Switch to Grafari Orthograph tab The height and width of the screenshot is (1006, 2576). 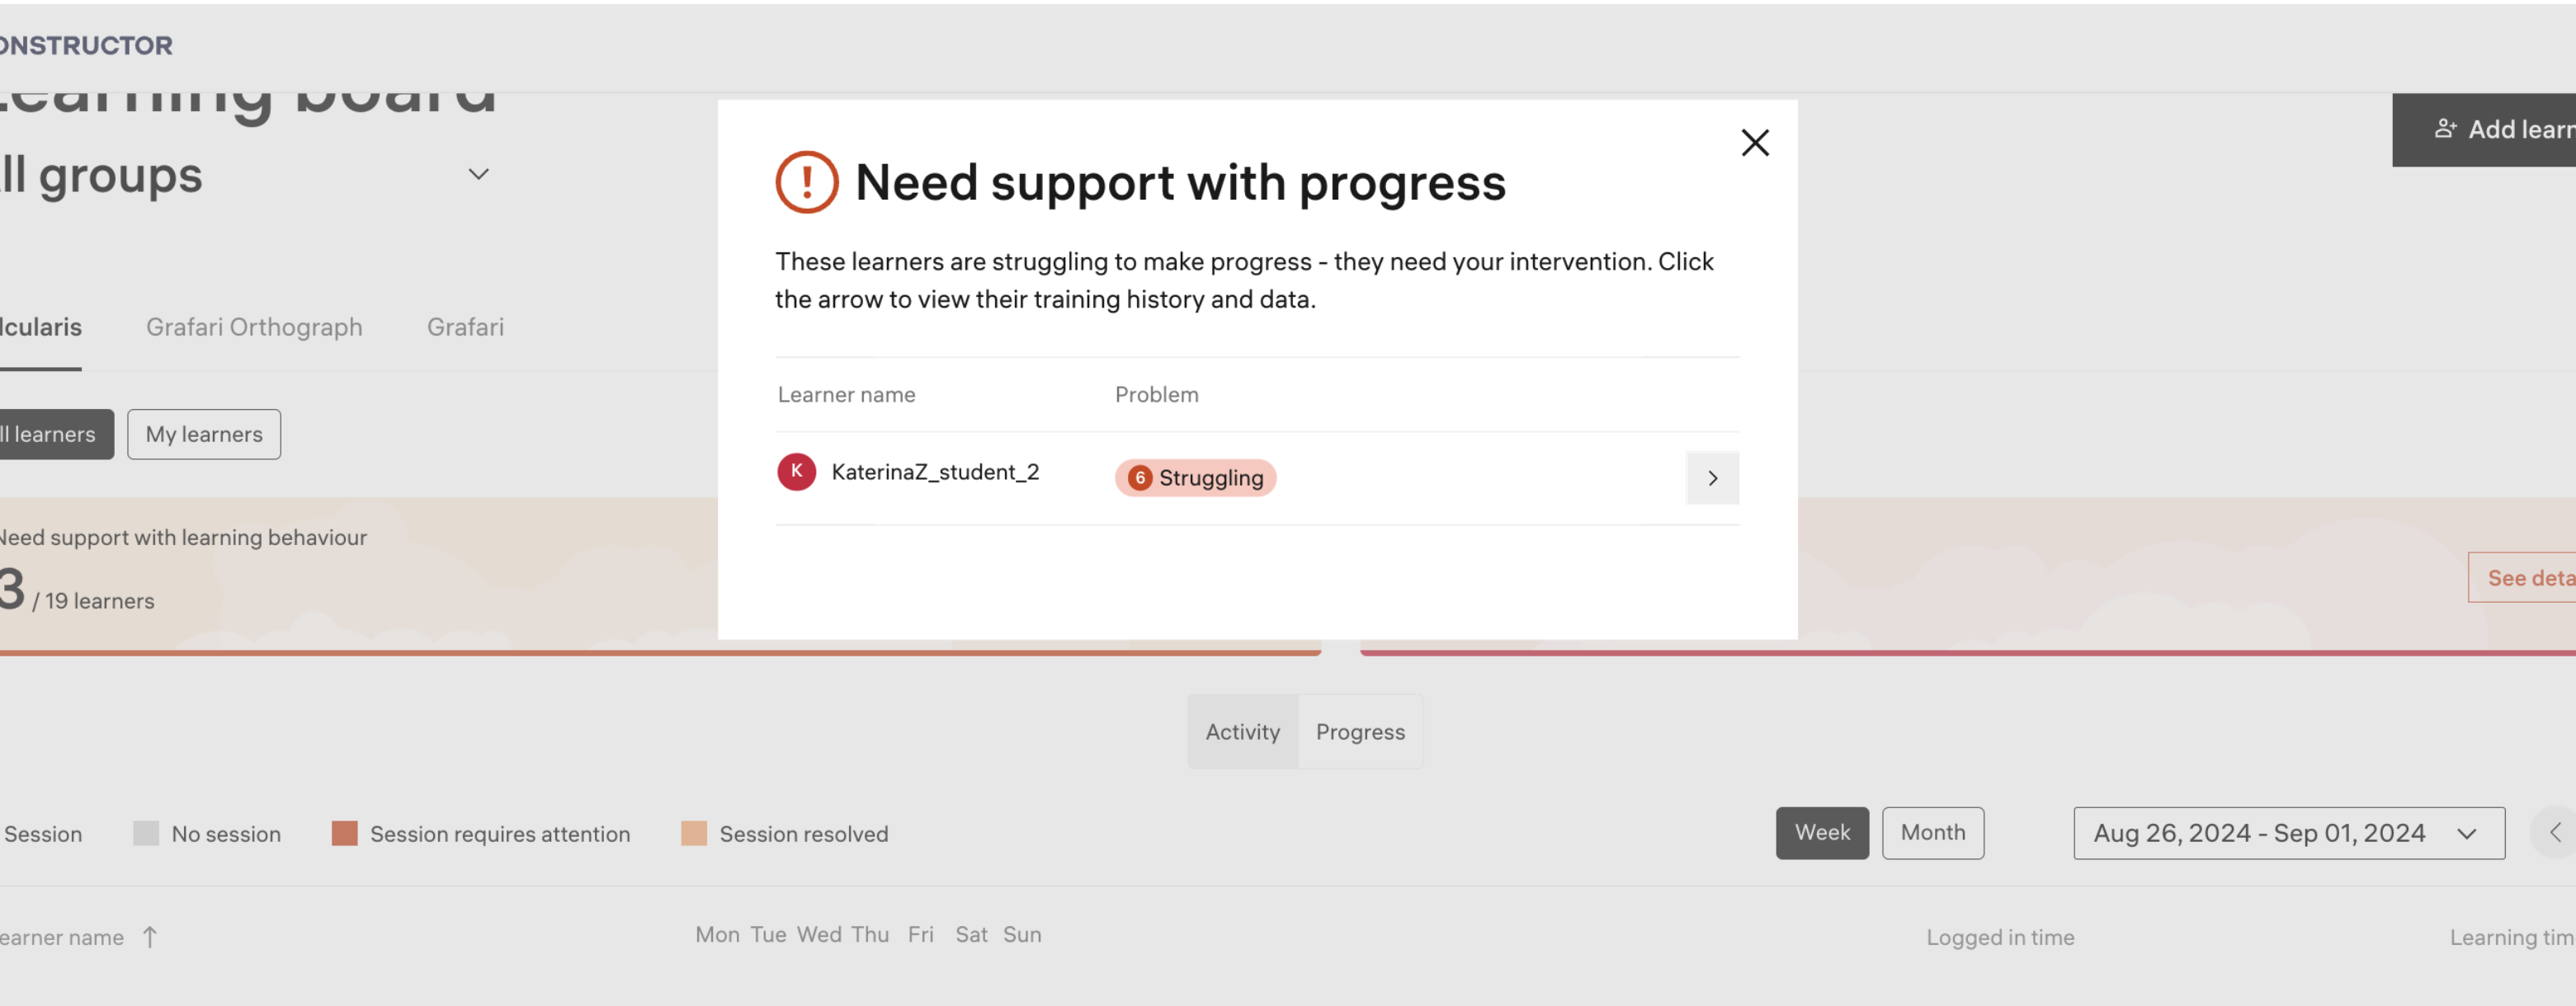[x=254, y=327]
